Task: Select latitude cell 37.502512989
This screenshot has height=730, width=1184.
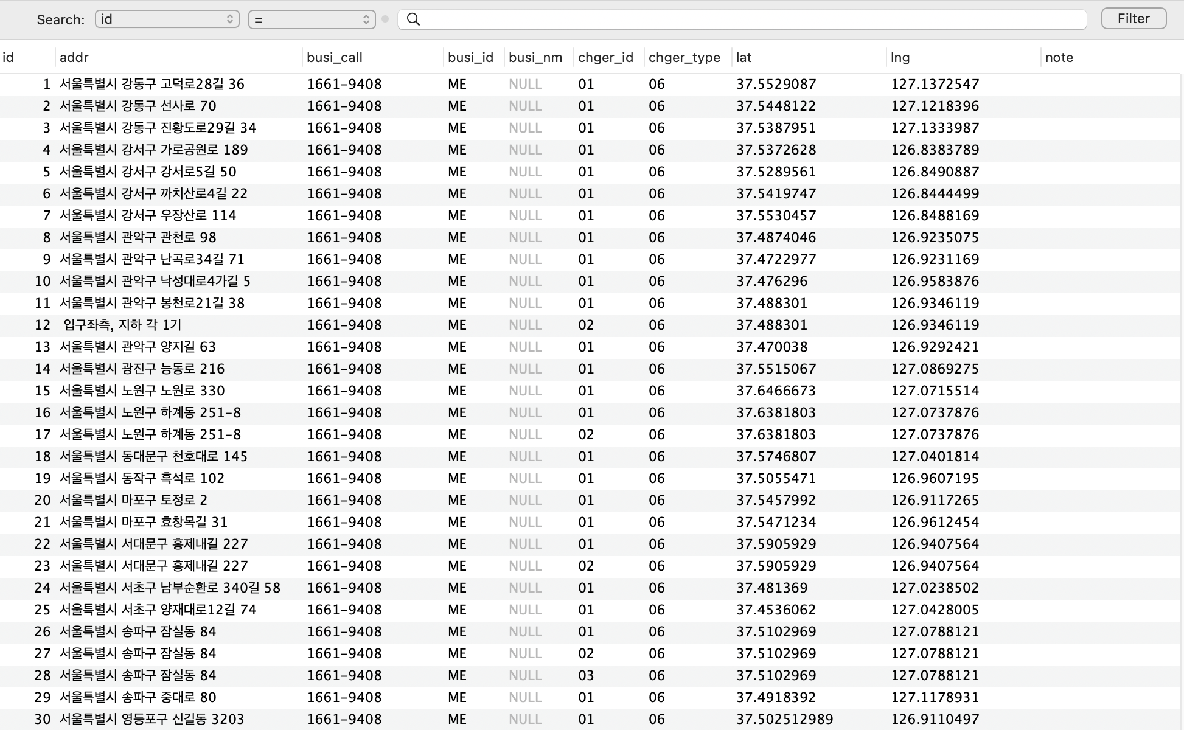Action: tap(784, 720)
